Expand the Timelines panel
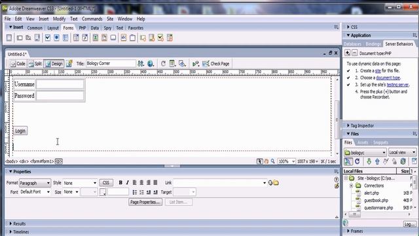 point(10,232)
